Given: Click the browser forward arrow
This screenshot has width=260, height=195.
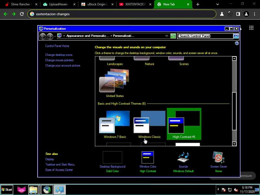Looking at the screenshot, I should click(x=14, y=14).
